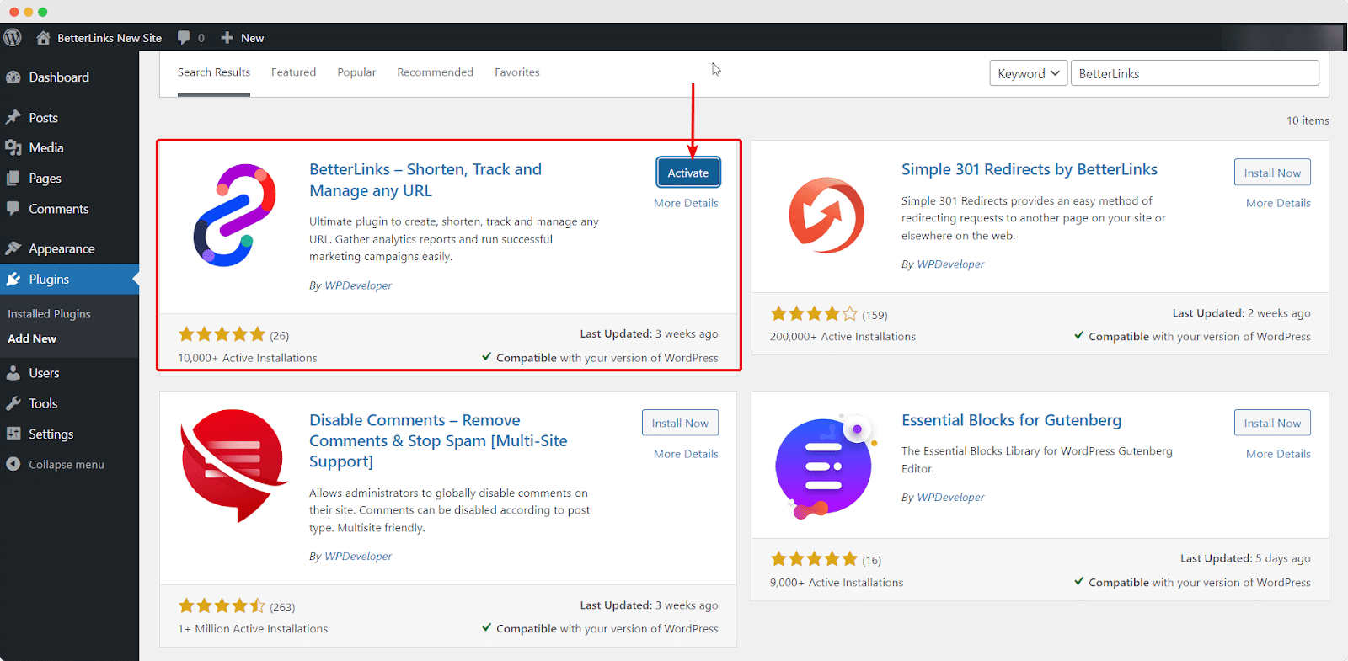The width and height of the screenshot is (1348, 661).
Task: Click the macOS green maximize window button
Action: click(x=43, y=12)
